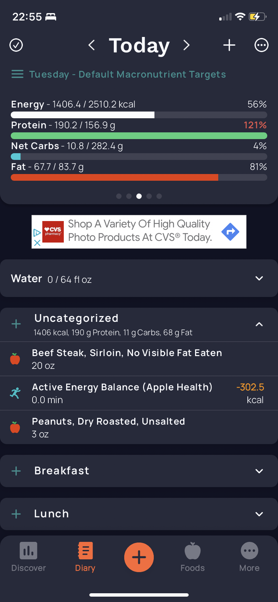Open Beef Steak Sirloin diary entry
Image resolution: width=278 pixels, height=602 pixels.
(x=127, y=359)
